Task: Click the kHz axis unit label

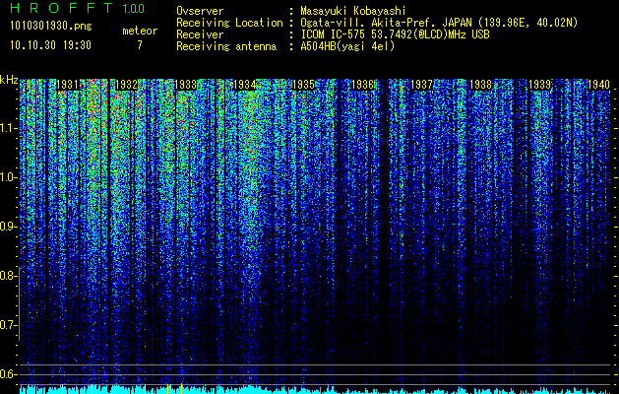Action: (9, 80)
